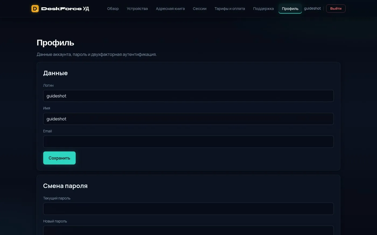Click the Профиль page heading
The height and width of the screenshot is (235, 377).
(x=55, y=43)
